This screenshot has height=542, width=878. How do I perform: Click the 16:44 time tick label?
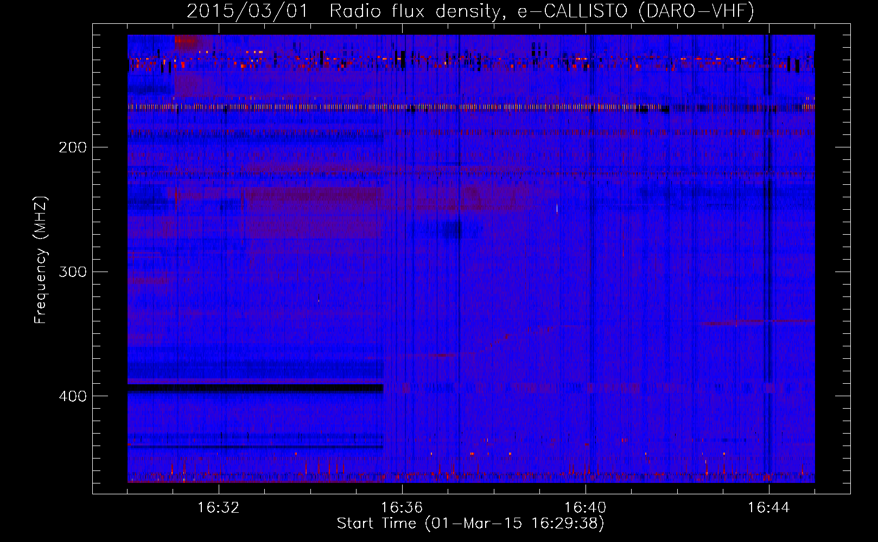point(769,508)
